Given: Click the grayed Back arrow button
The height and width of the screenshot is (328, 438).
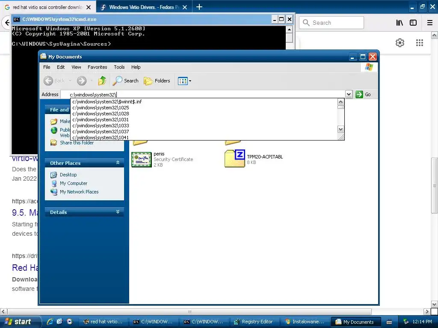Looking at the screenshot, I should tap(48, 81).
